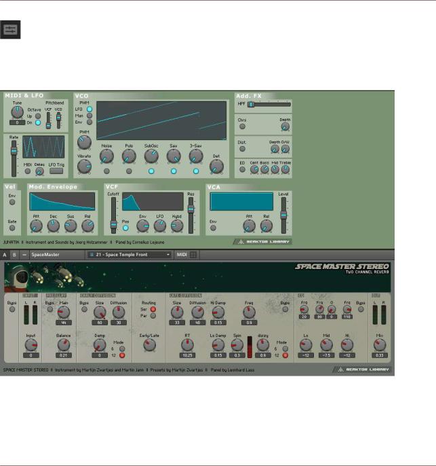The width and height of the screenshot is (436, 466).
Task: Toggle the Vel Env button
Action: (12, 202)
